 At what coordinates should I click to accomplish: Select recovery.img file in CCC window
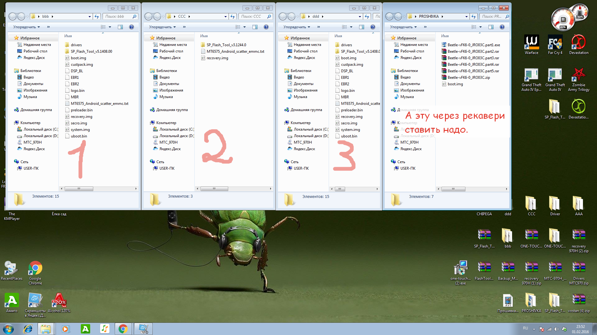pos(217,58)
